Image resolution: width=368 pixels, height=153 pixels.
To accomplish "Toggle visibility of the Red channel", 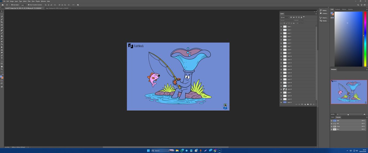I will pyautogui.click(x=332, y=123).
